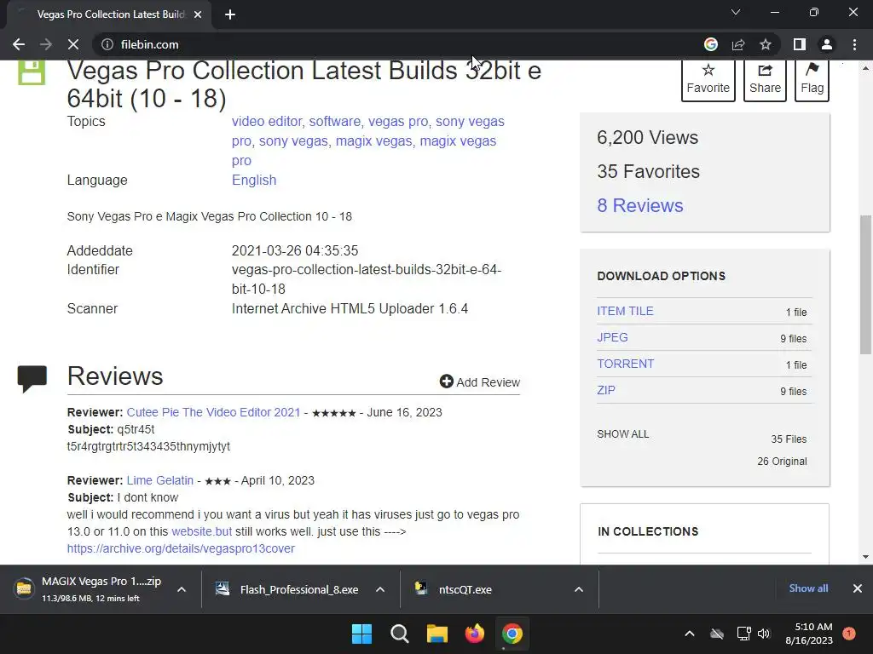Close the Vegas Pro Collection tab
The image size is (873, 654).
198,14
